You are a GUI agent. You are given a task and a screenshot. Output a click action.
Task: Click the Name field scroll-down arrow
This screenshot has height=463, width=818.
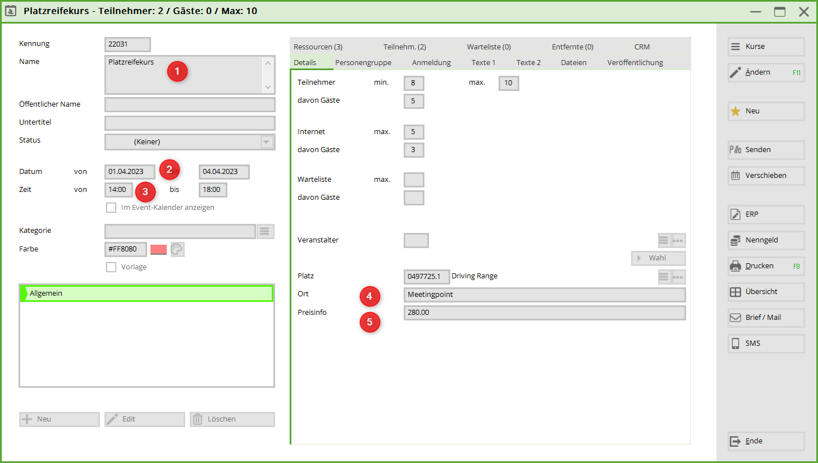click(268, 87)
